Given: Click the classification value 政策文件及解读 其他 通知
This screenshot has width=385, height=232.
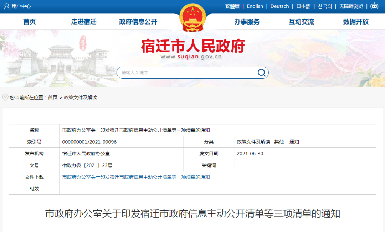Looking at the screenshot, I should [268, 142].
